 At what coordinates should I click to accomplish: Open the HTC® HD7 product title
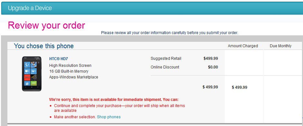pos(58,59)
